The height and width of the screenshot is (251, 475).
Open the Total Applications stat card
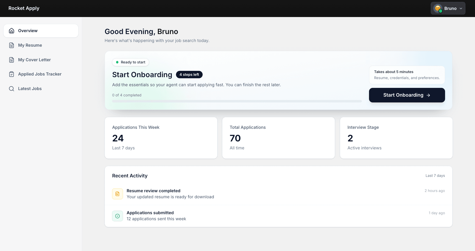(278, 138)
